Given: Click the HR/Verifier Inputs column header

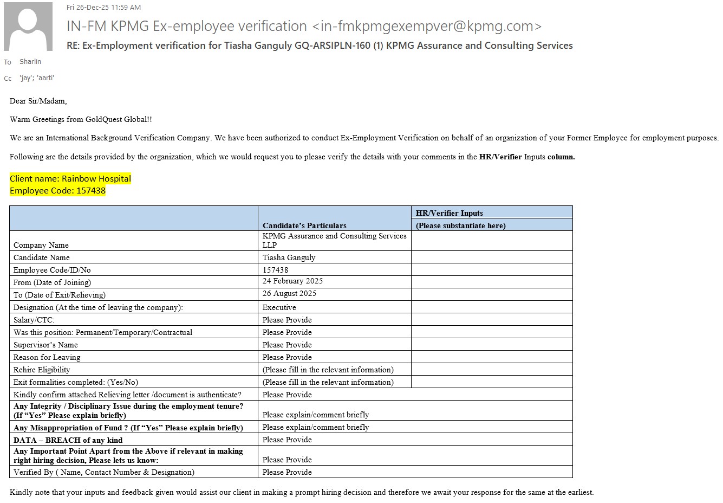Looking at the screenshot, I should tap(450, 213).
